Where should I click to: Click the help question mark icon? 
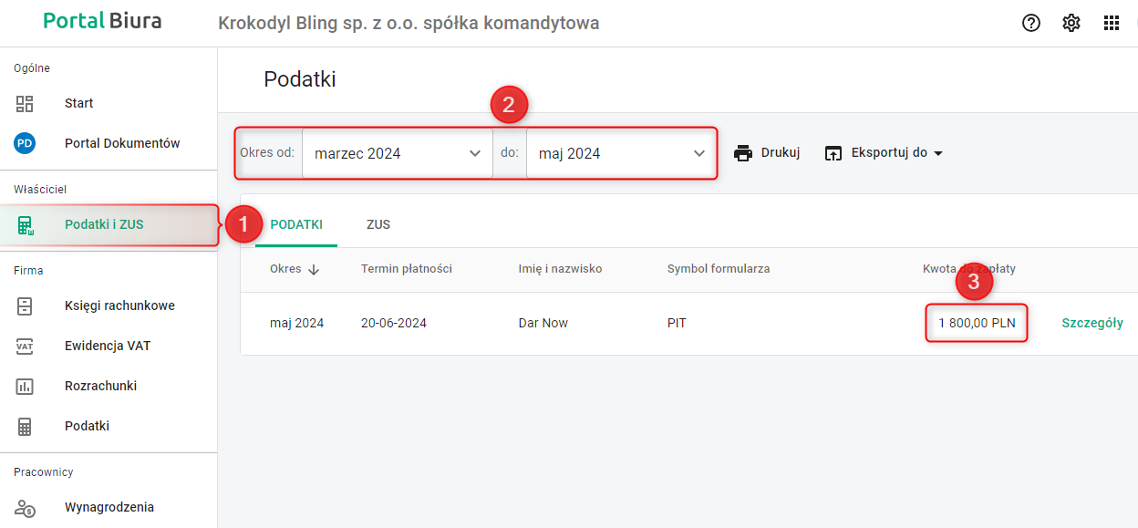[1031, 24]
